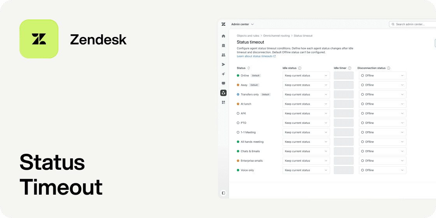The width and height of the screenshot is (436, 218).
Task: Open Idle status dropdown for Voice only
Action: point(306,170)
